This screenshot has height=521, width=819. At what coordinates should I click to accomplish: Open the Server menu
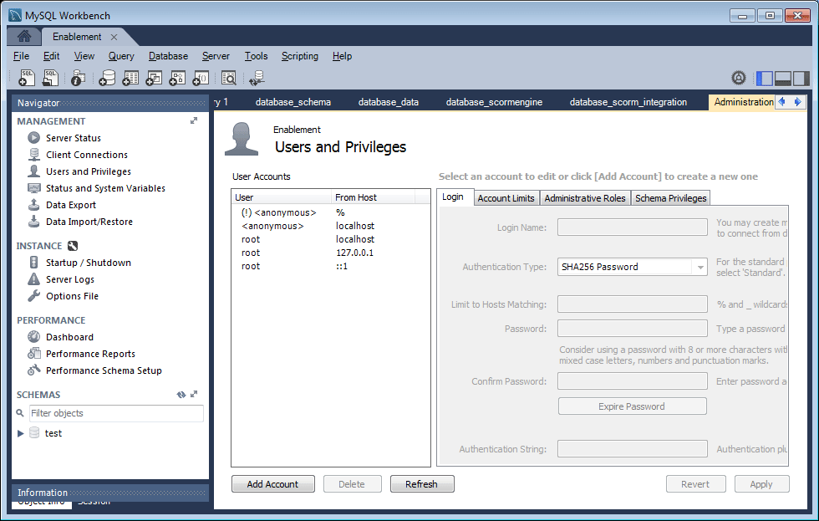click(x=216, y=56)
